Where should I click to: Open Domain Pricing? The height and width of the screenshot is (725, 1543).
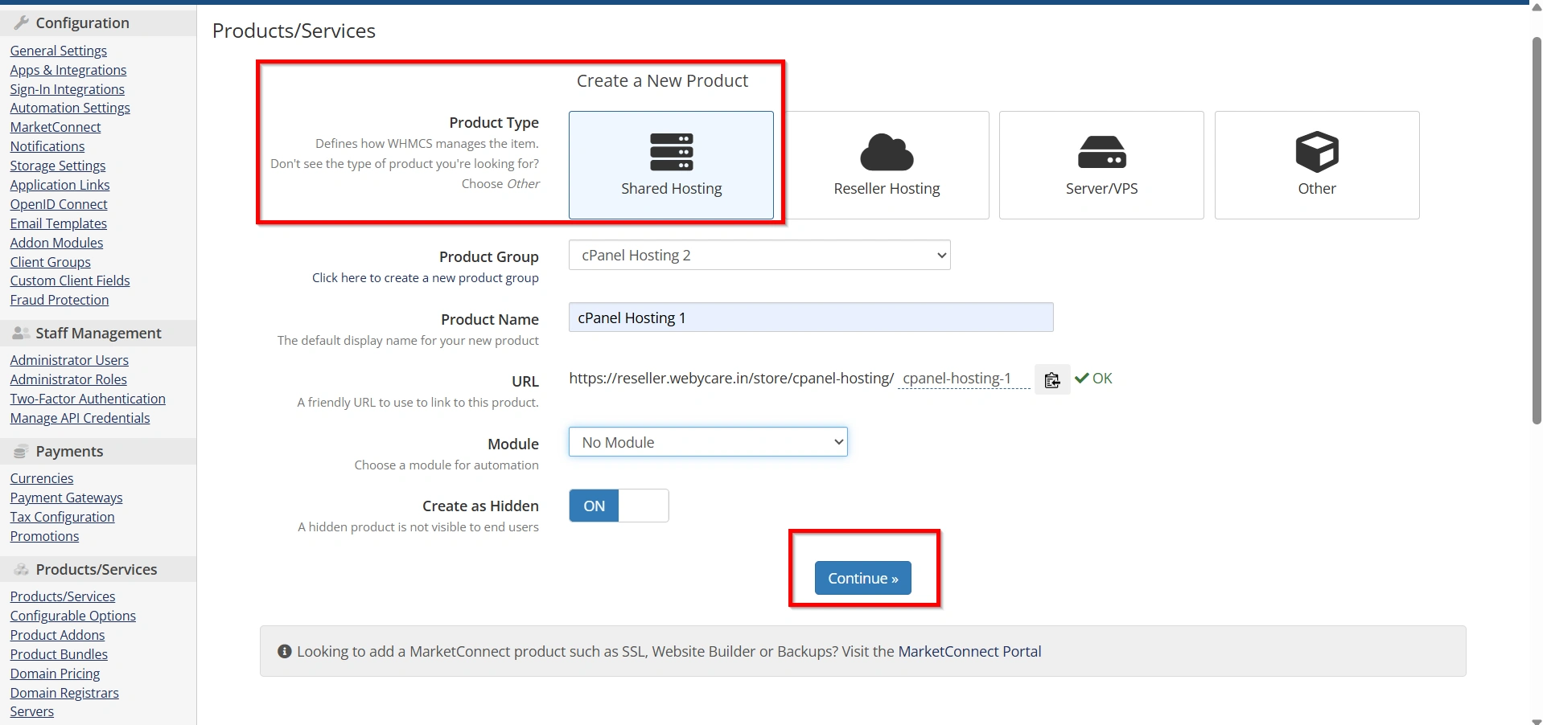56,674
